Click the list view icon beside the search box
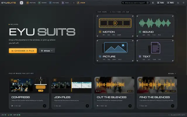Viewport: 187px width, 117px height. pyautogui.click(x=153, y=3)
